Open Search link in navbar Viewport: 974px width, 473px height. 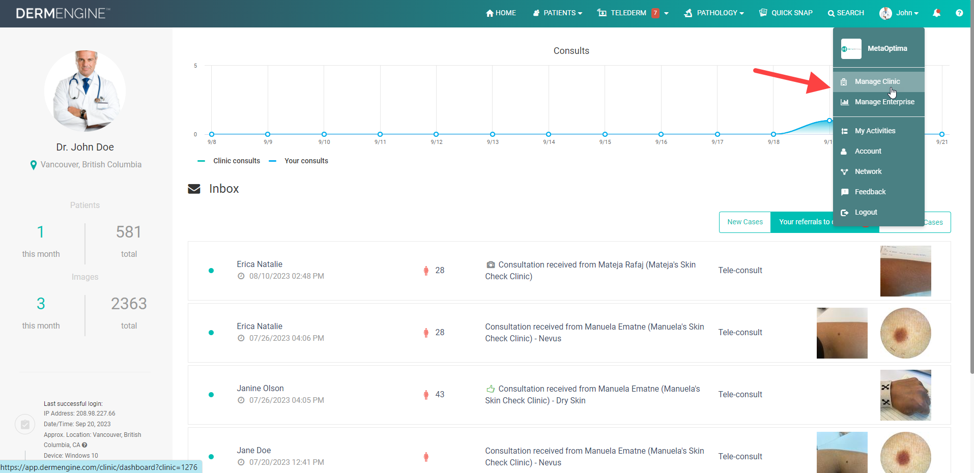pyautogui.click(x=846, y=13)
